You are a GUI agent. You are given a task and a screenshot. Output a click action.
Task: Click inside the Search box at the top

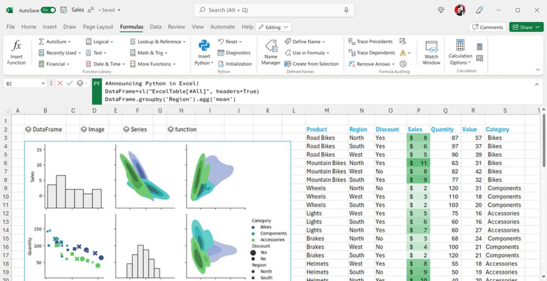(273, 10)
